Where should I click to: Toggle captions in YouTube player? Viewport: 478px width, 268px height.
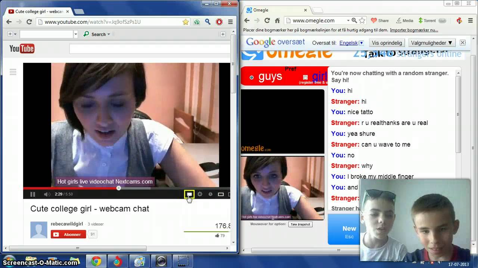(189, 194)
